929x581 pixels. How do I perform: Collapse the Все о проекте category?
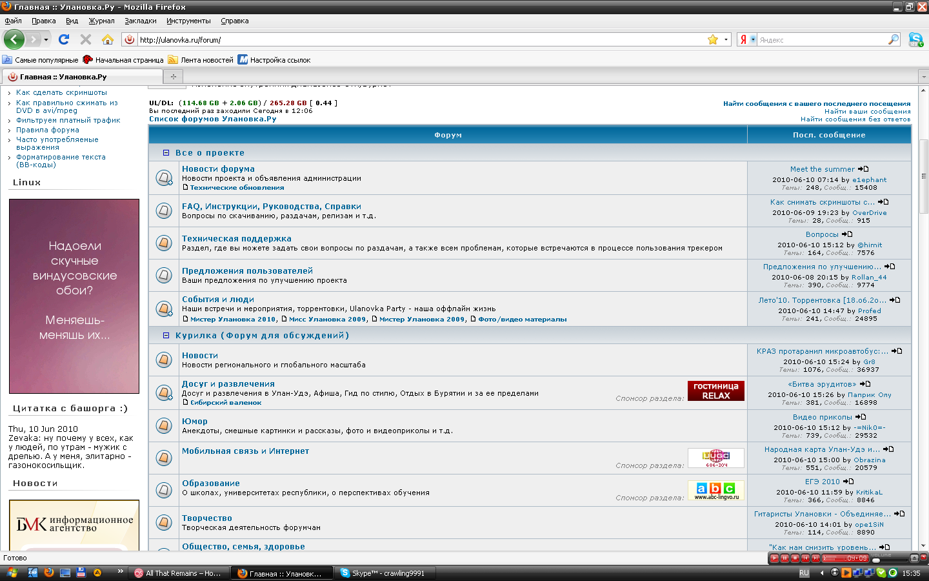(x=166, y=153)
